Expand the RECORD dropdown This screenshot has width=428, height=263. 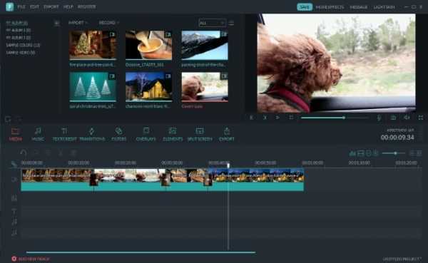[x=108, y=23]
